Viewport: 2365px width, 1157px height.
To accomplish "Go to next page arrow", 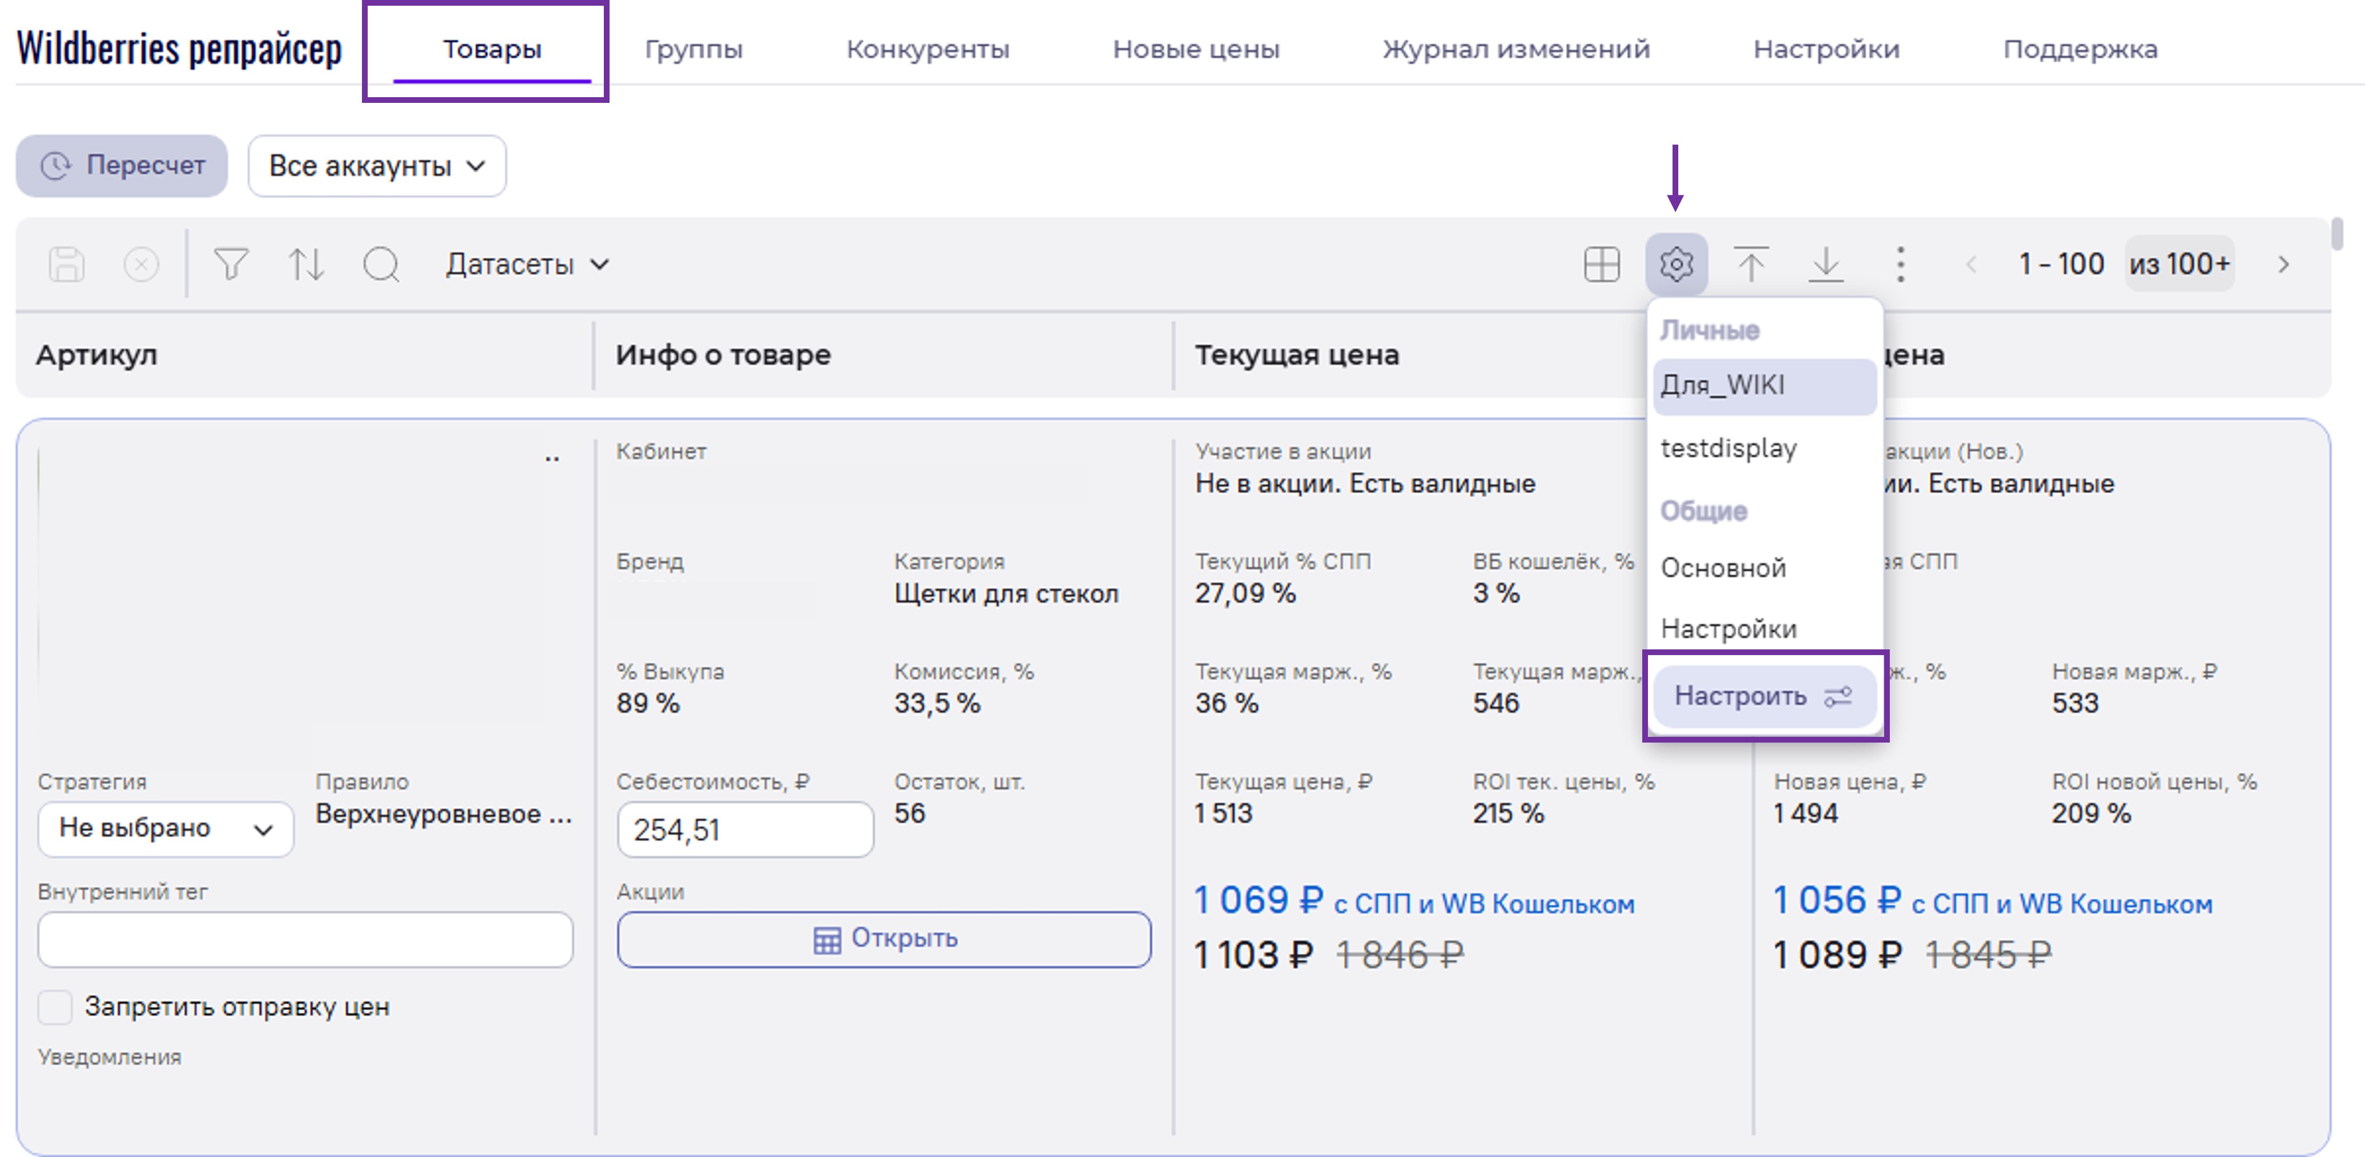I will (2283, 264).
